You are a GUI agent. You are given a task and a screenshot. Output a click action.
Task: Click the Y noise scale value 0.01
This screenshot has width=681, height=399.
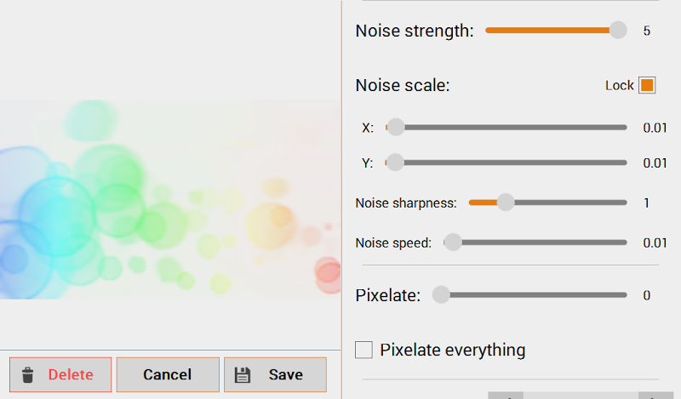pyautogui.click(x=655, y=162)
